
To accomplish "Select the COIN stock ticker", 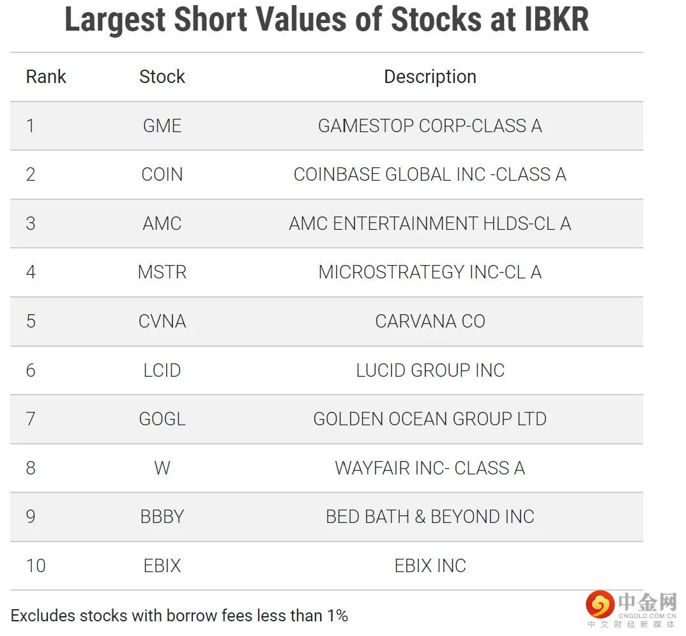I will point(162,174).
